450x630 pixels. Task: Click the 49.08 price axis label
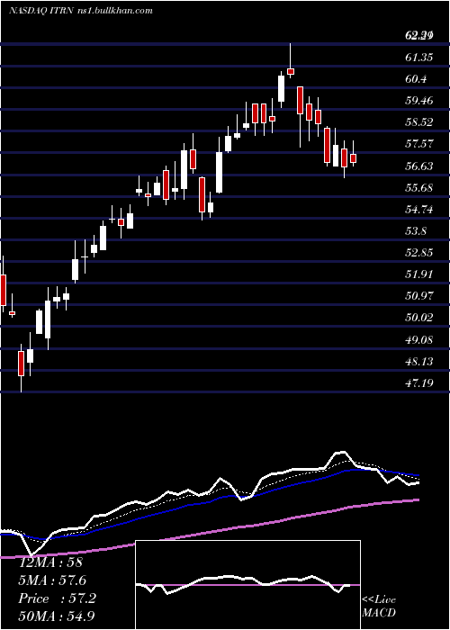[x=419, y=340]
